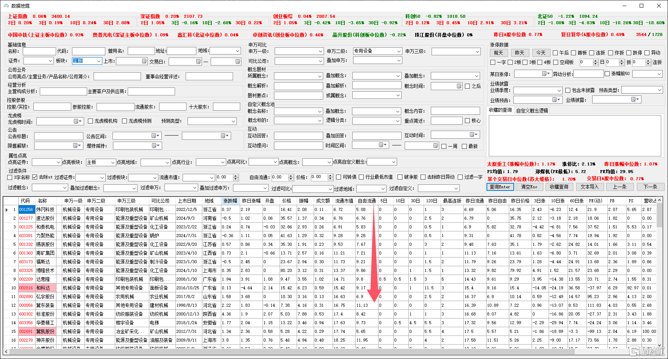
Task: Toggle the 一字 checkbox in 涨停数据
Action: point(493,62)
